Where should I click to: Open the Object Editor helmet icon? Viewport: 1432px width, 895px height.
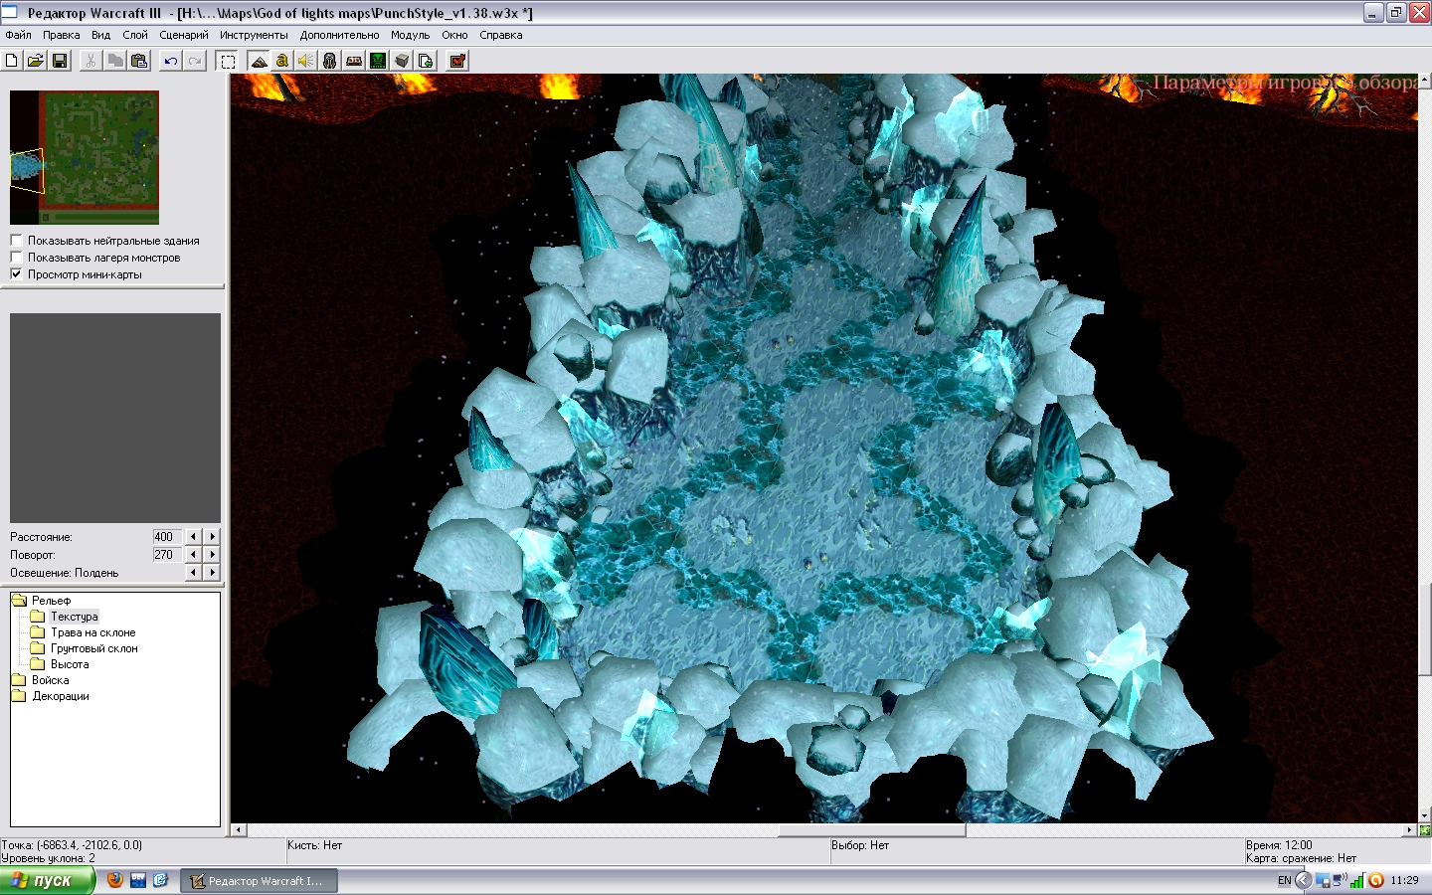pos(330,61)
